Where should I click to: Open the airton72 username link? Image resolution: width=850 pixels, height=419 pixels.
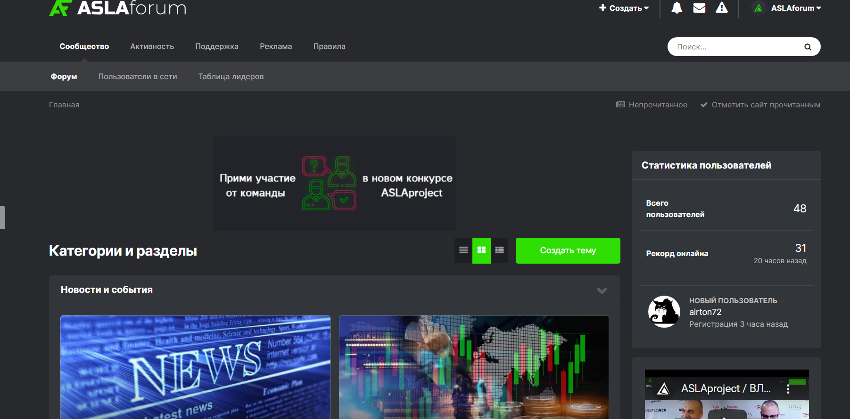(x=705, y=312)
